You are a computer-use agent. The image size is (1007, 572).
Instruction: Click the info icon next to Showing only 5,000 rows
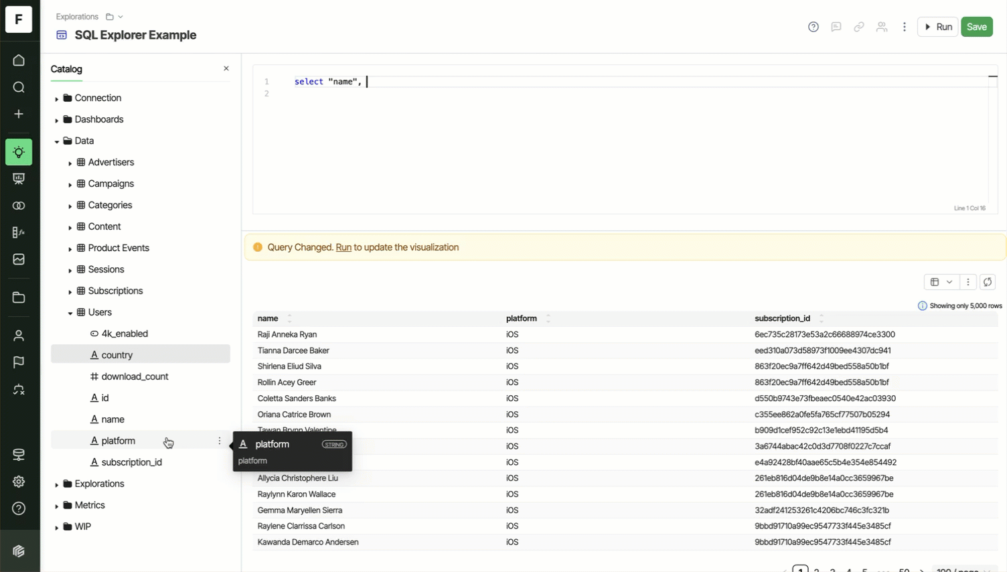[x=923, y=305]
